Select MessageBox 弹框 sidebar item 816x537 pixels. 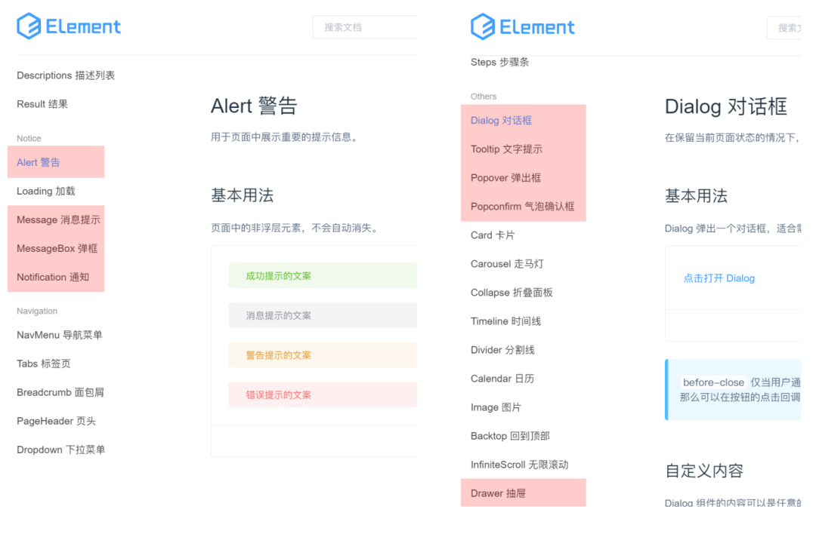pos(57,248)
